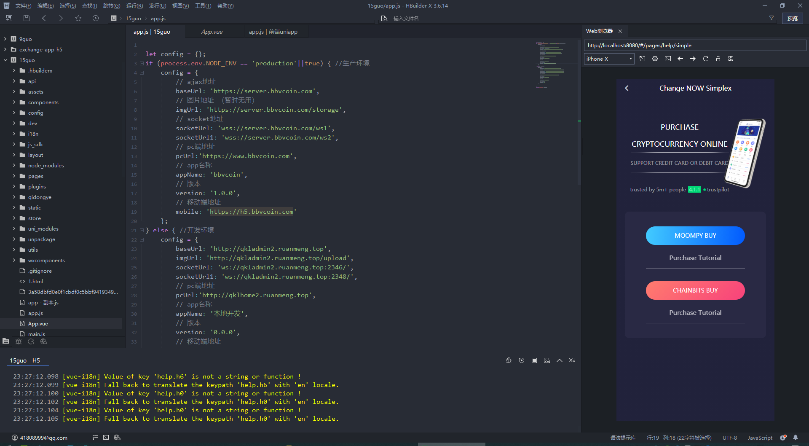Close the console panel with the X icon
Screen dimensions: 809x446
click(x=572, y=360)
